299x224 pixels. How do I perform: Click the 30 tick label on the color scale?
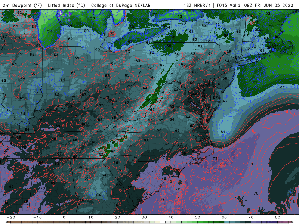click(x=144, y=217)
